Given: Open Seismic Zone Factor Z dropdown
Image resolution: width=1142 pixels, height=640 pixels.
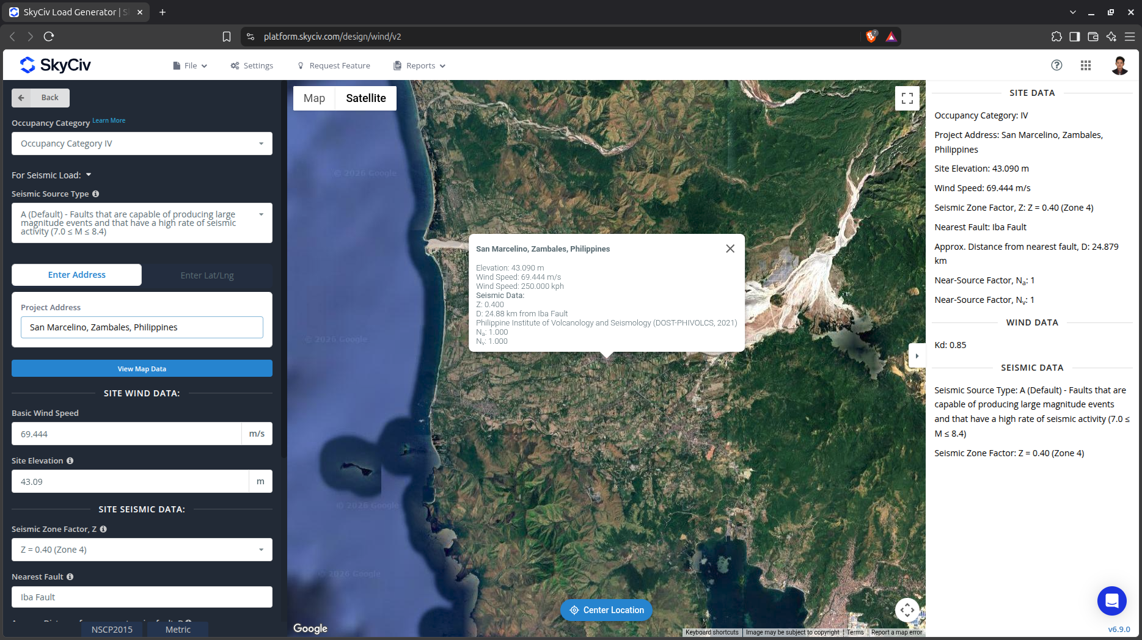Looking at the screenshot, I should tap(142, 550).
